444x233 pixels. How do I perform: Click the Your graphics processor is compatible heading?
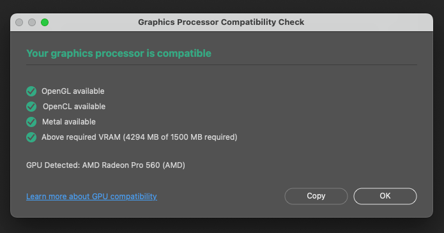coord(119,53)
